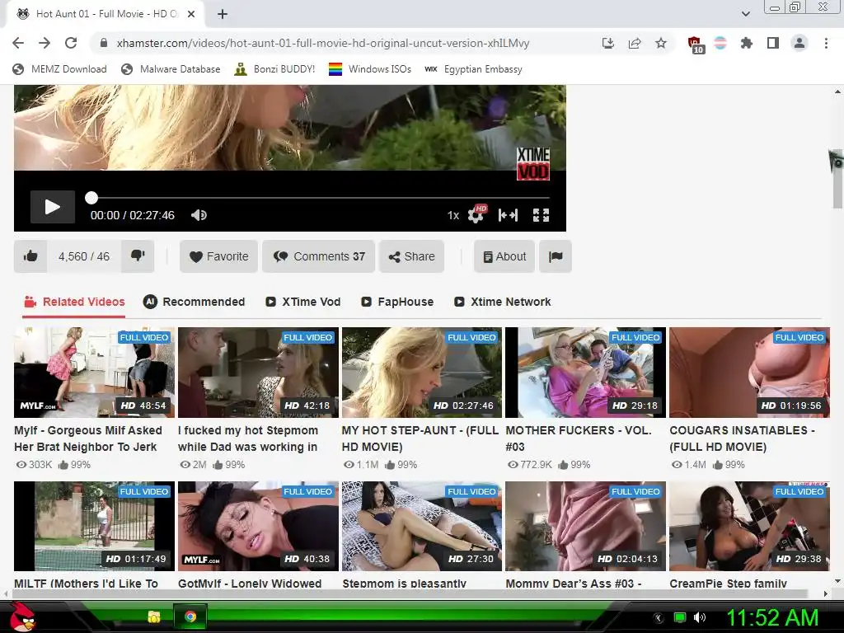
Task: Open a new browser tab
Action: (x=223, y=14)
